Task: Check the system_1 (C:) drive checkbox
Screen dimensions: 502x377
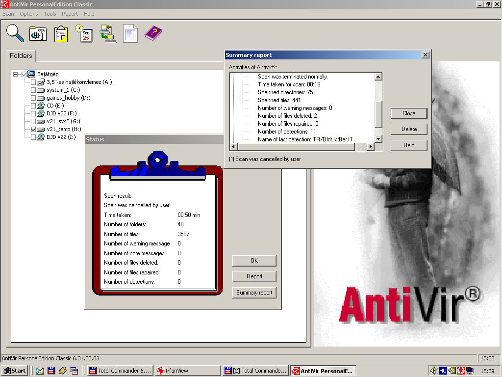Action: pyautogui.click(x=33, y=90)
